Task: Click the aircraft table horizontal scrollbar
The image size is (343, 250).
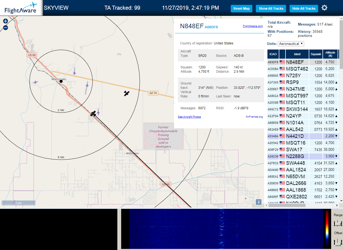Action: point(287,205)
